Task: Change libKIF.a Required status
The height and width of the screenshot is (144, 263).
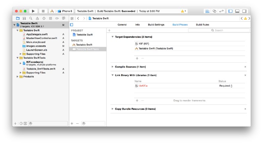Action: click(x=226, y=86)
